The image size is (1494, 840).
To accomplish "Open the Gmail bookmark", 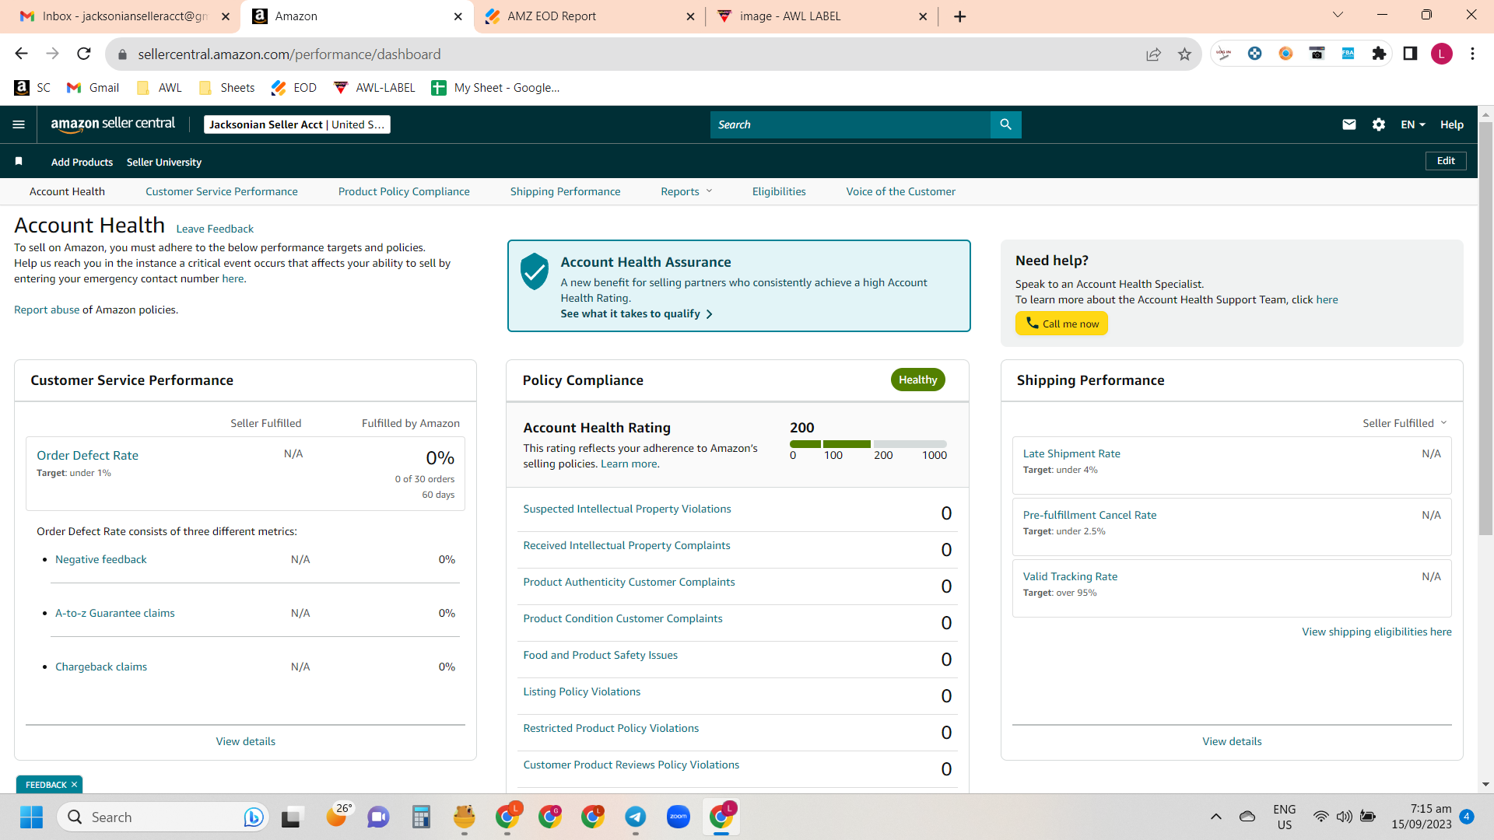I will (93, 88).
